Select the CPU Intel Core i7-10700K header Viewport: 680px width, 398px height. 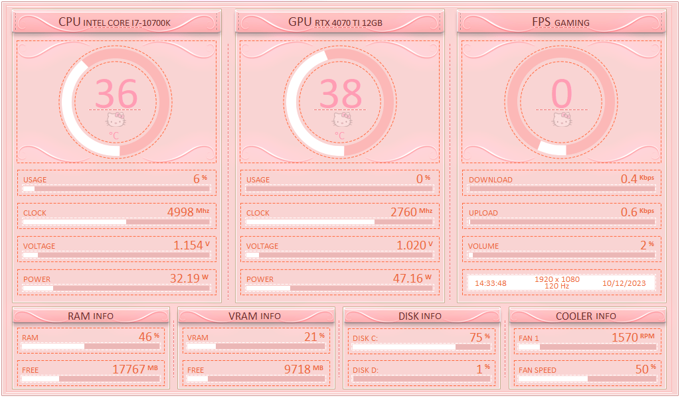tap(116, 23)
